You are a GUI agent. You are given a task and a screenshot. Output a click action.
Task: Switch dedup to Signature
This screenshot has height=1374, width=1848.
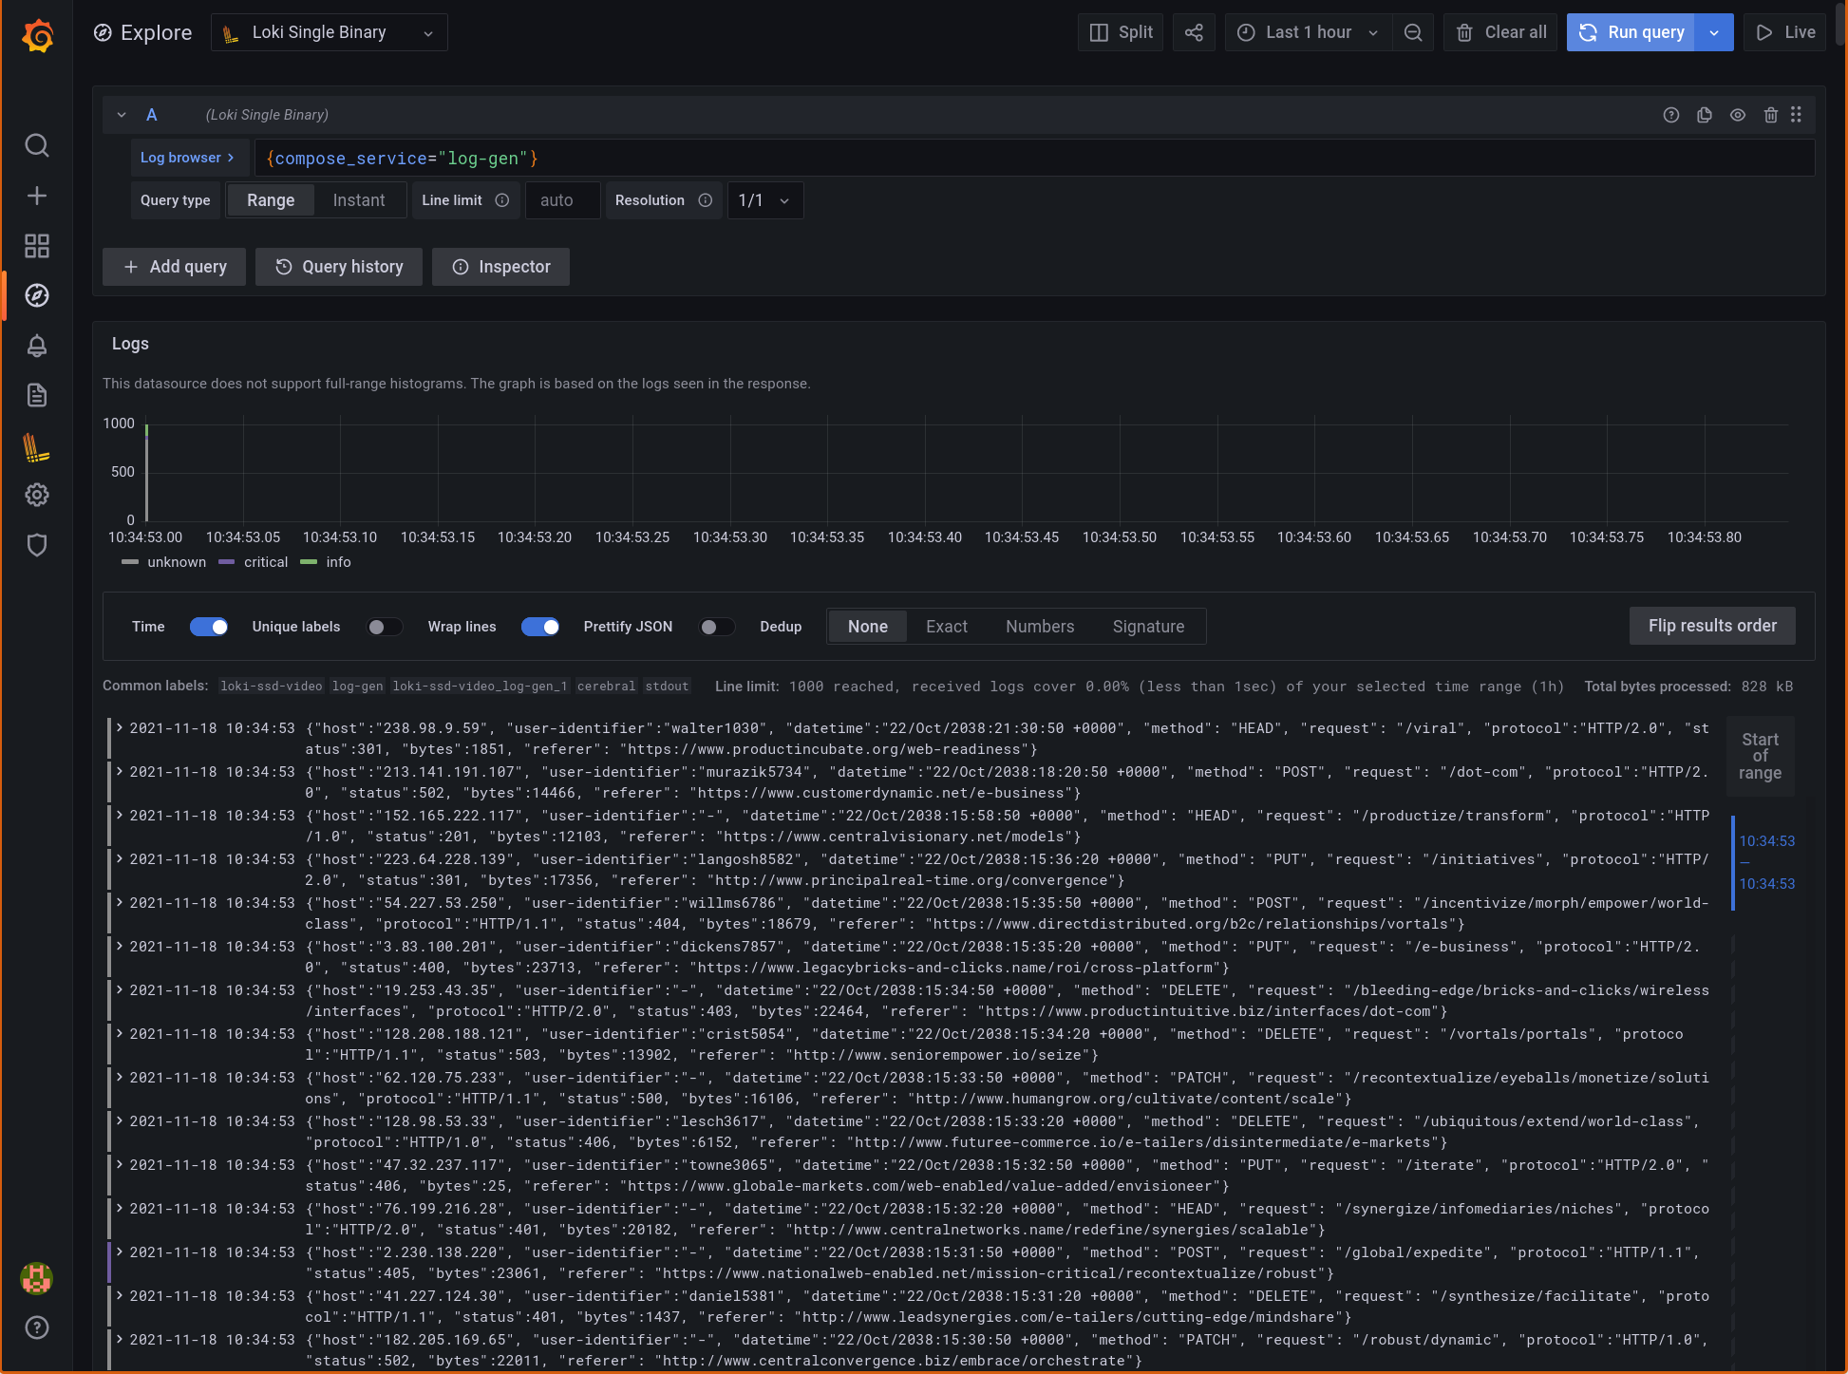point(1148,627)
